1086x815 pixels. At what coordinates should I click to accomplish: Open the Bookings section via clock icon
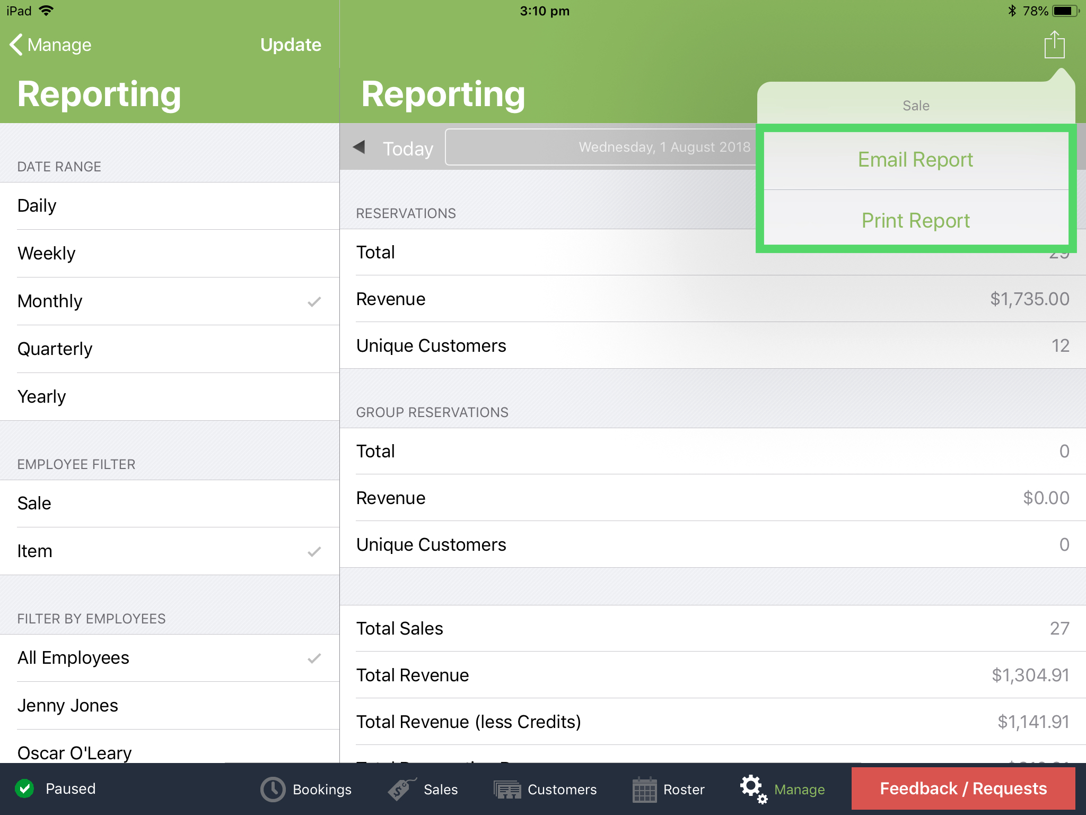pyautogui.click(x=271, y=789)
